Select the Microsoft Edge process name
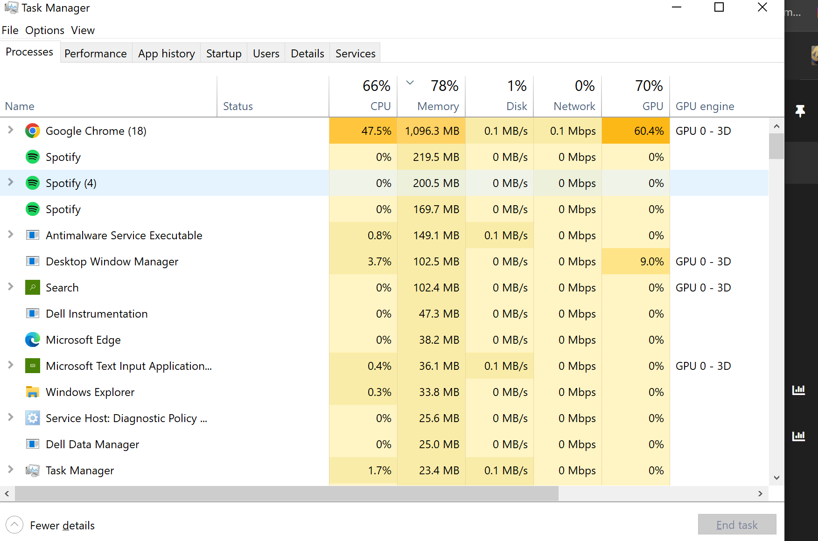The height and width of the screenshot is (541, 818). 84,340
